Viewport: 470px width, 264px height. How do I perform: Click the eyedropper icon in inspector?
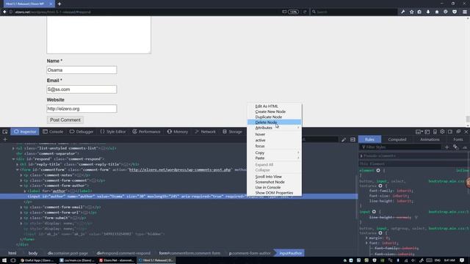[344, 139]
